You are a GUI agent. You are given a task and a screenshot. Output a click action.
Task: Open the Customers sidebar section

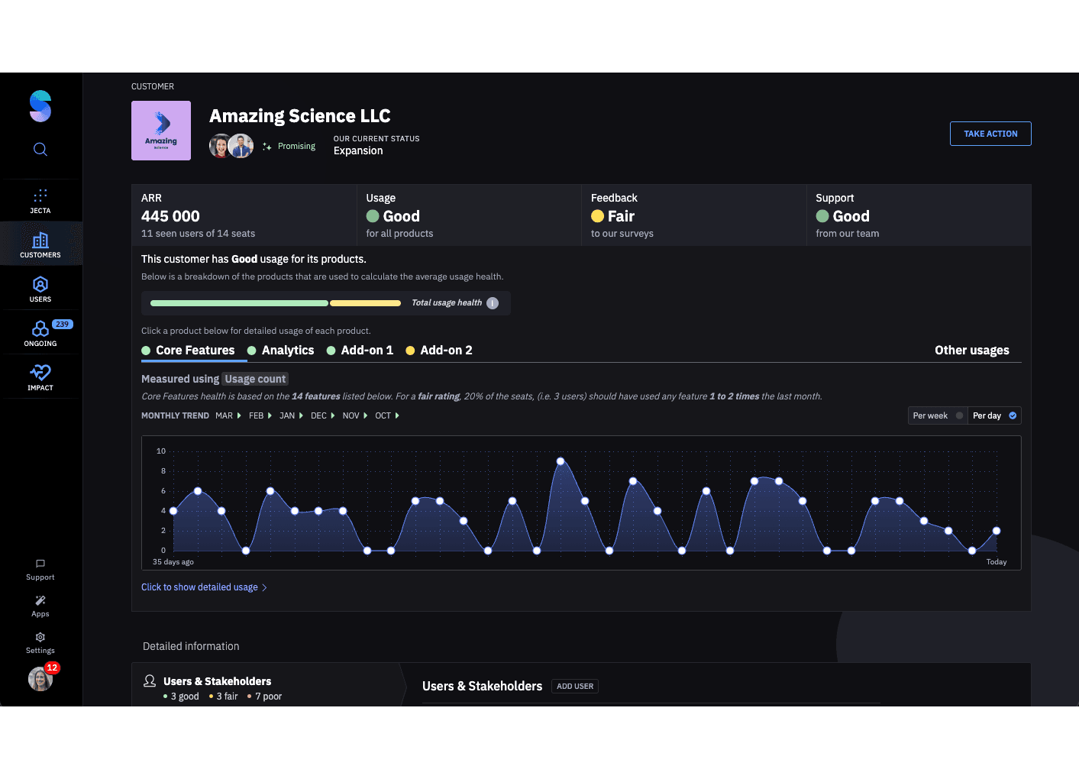coord(40,244)
